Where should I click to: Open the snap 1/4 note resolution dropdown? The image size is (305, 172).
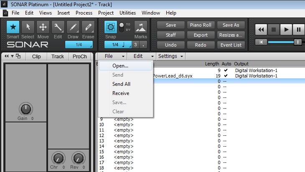pyautogui.click(x=118, y=45)
